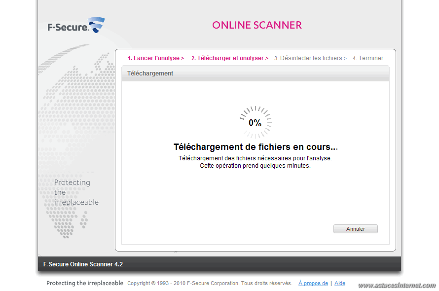Click the copyright F-Secure Corporation text
Screen dimensions: 439x291
(x=210, y=283)
